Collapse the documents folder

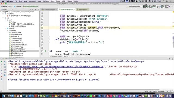3,14
